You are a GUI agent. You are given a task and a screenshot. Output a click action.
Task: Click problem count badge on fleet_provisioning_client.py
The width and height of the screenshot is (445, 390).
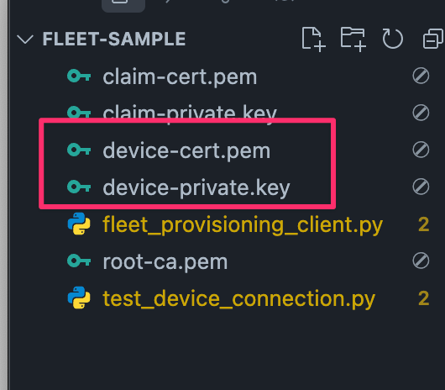tap(423, 224)
